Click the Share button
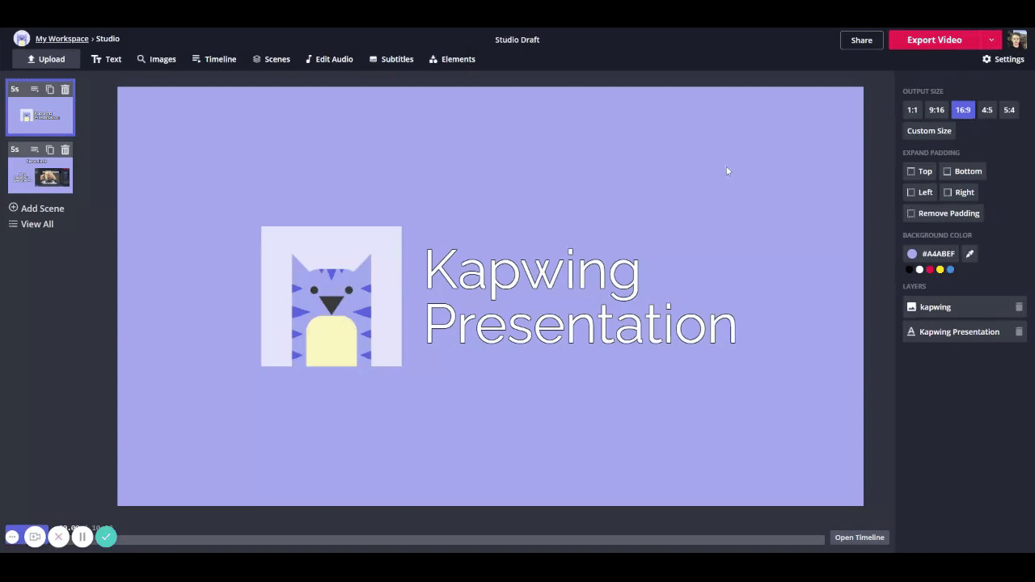This screenshot has height=582, width=1035. [861, 40]
